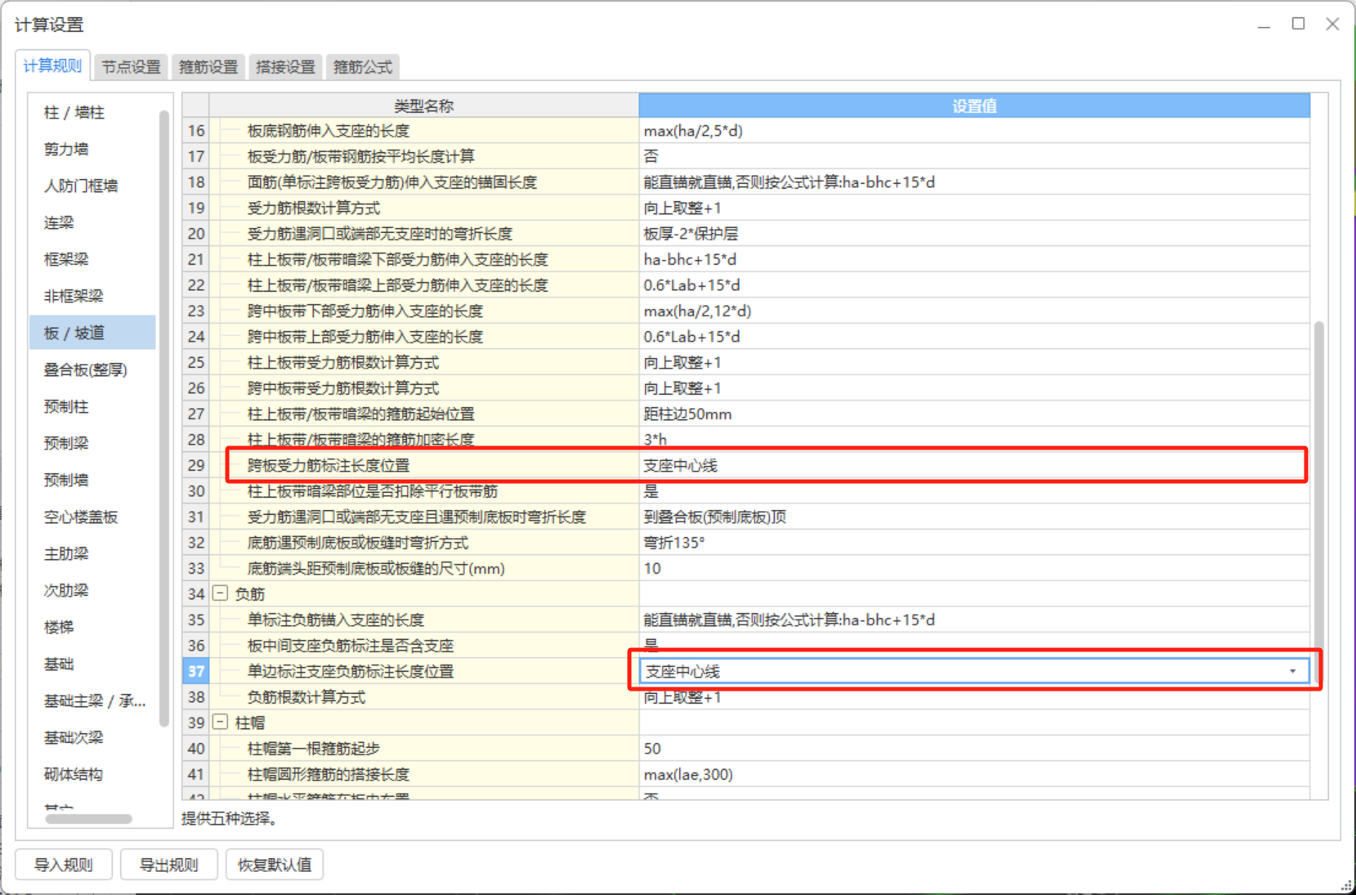Viewport: 1356px width, 895px height.
Task: Click the 否 value in row 17
Action: 974,156
